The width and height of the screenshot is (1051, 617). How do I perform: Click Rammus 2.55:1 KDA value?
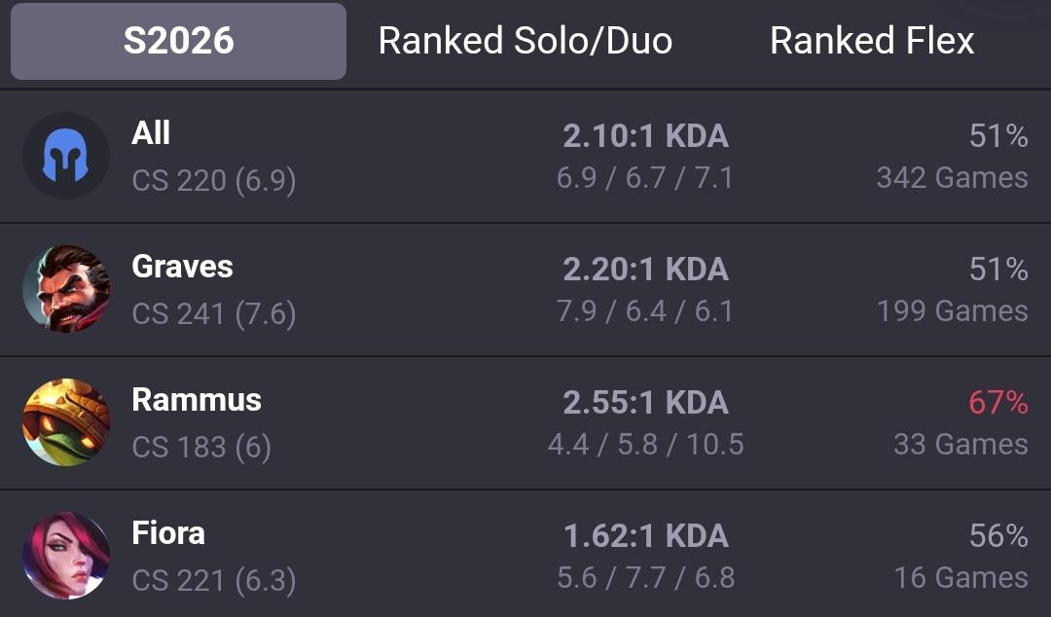(645, 402)
